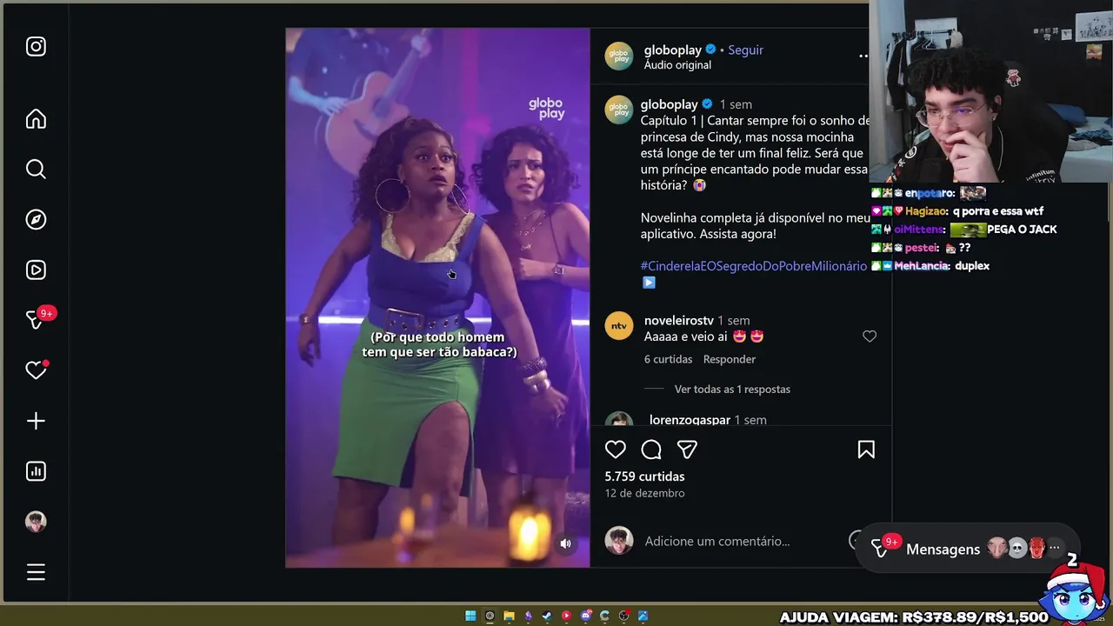This screenshot has height=626, width=1113.
Task: Open globoplay username above the caption
Action: [669, 104]
